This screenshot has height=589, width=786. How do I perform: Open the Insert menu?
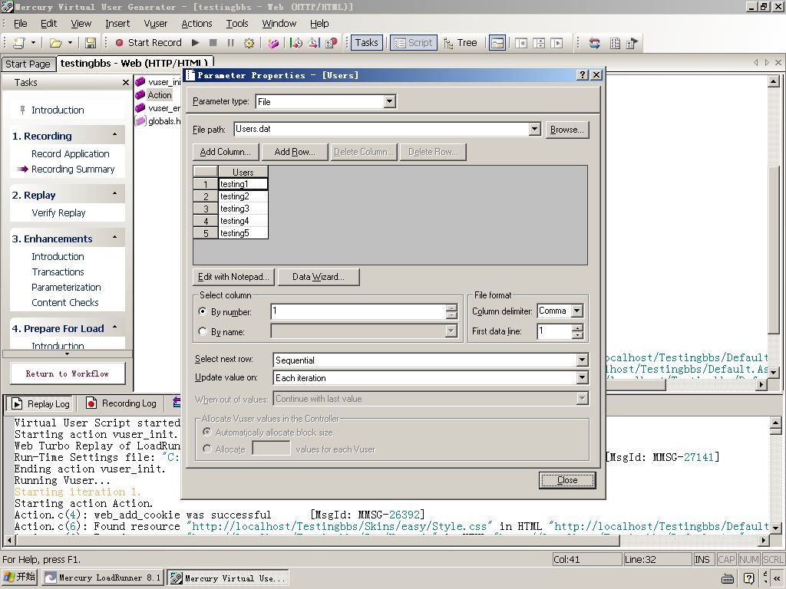point(117,24)
